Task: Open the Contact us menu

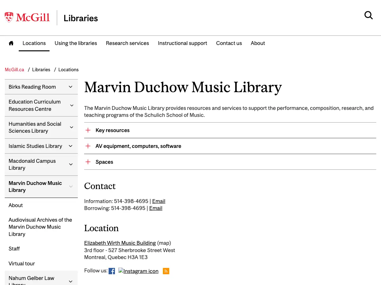Action: pos(229,43)
